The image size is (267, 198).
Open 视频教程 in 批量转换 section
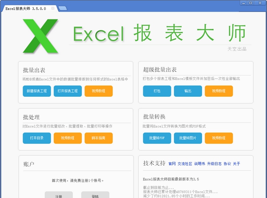[x=219, y=138]
